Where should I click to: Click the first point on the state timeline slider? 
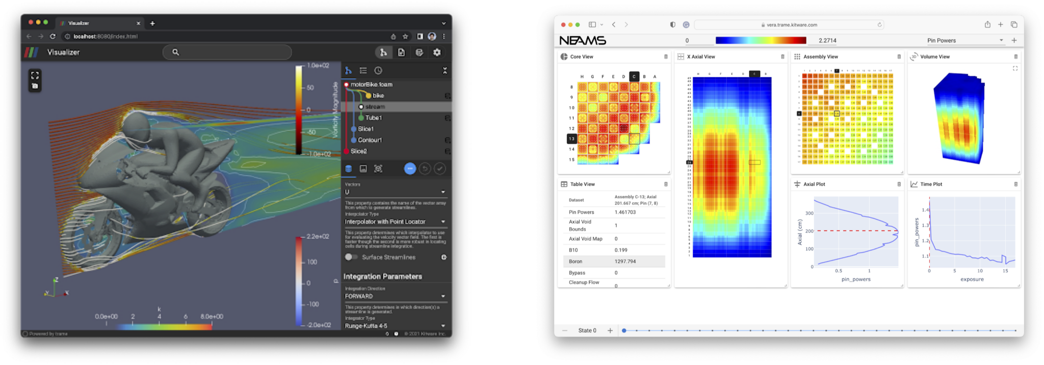tap(624, 331)
